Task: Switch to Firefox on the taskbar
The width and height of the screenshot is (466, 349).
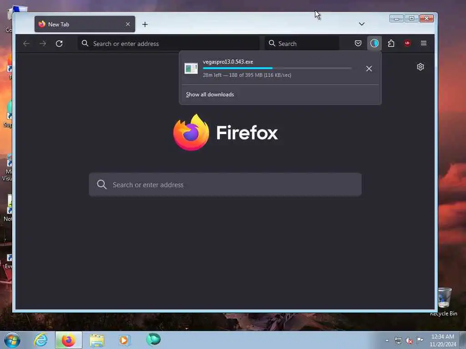Action: point(68,340)
